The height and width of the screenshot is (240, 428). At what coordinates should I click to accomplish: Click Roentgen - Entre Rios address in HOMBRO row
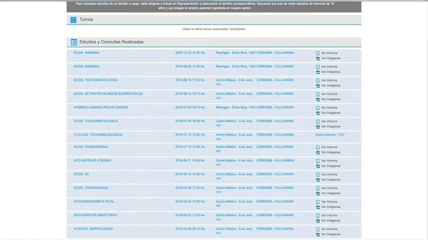(x=235, y=107)
